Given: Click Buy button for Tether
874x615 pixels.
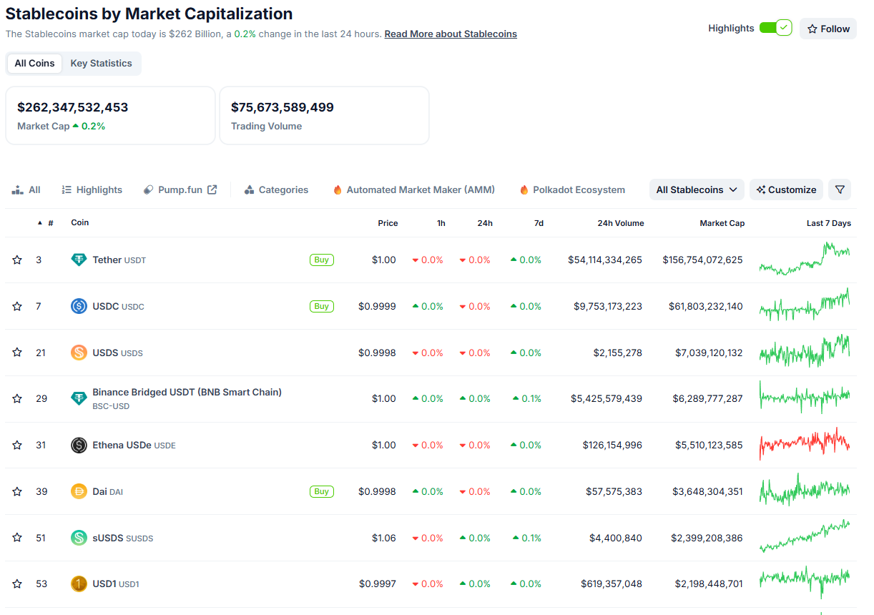Looking at the screenshot, I should pyautogui.click(x=322, y=260).
